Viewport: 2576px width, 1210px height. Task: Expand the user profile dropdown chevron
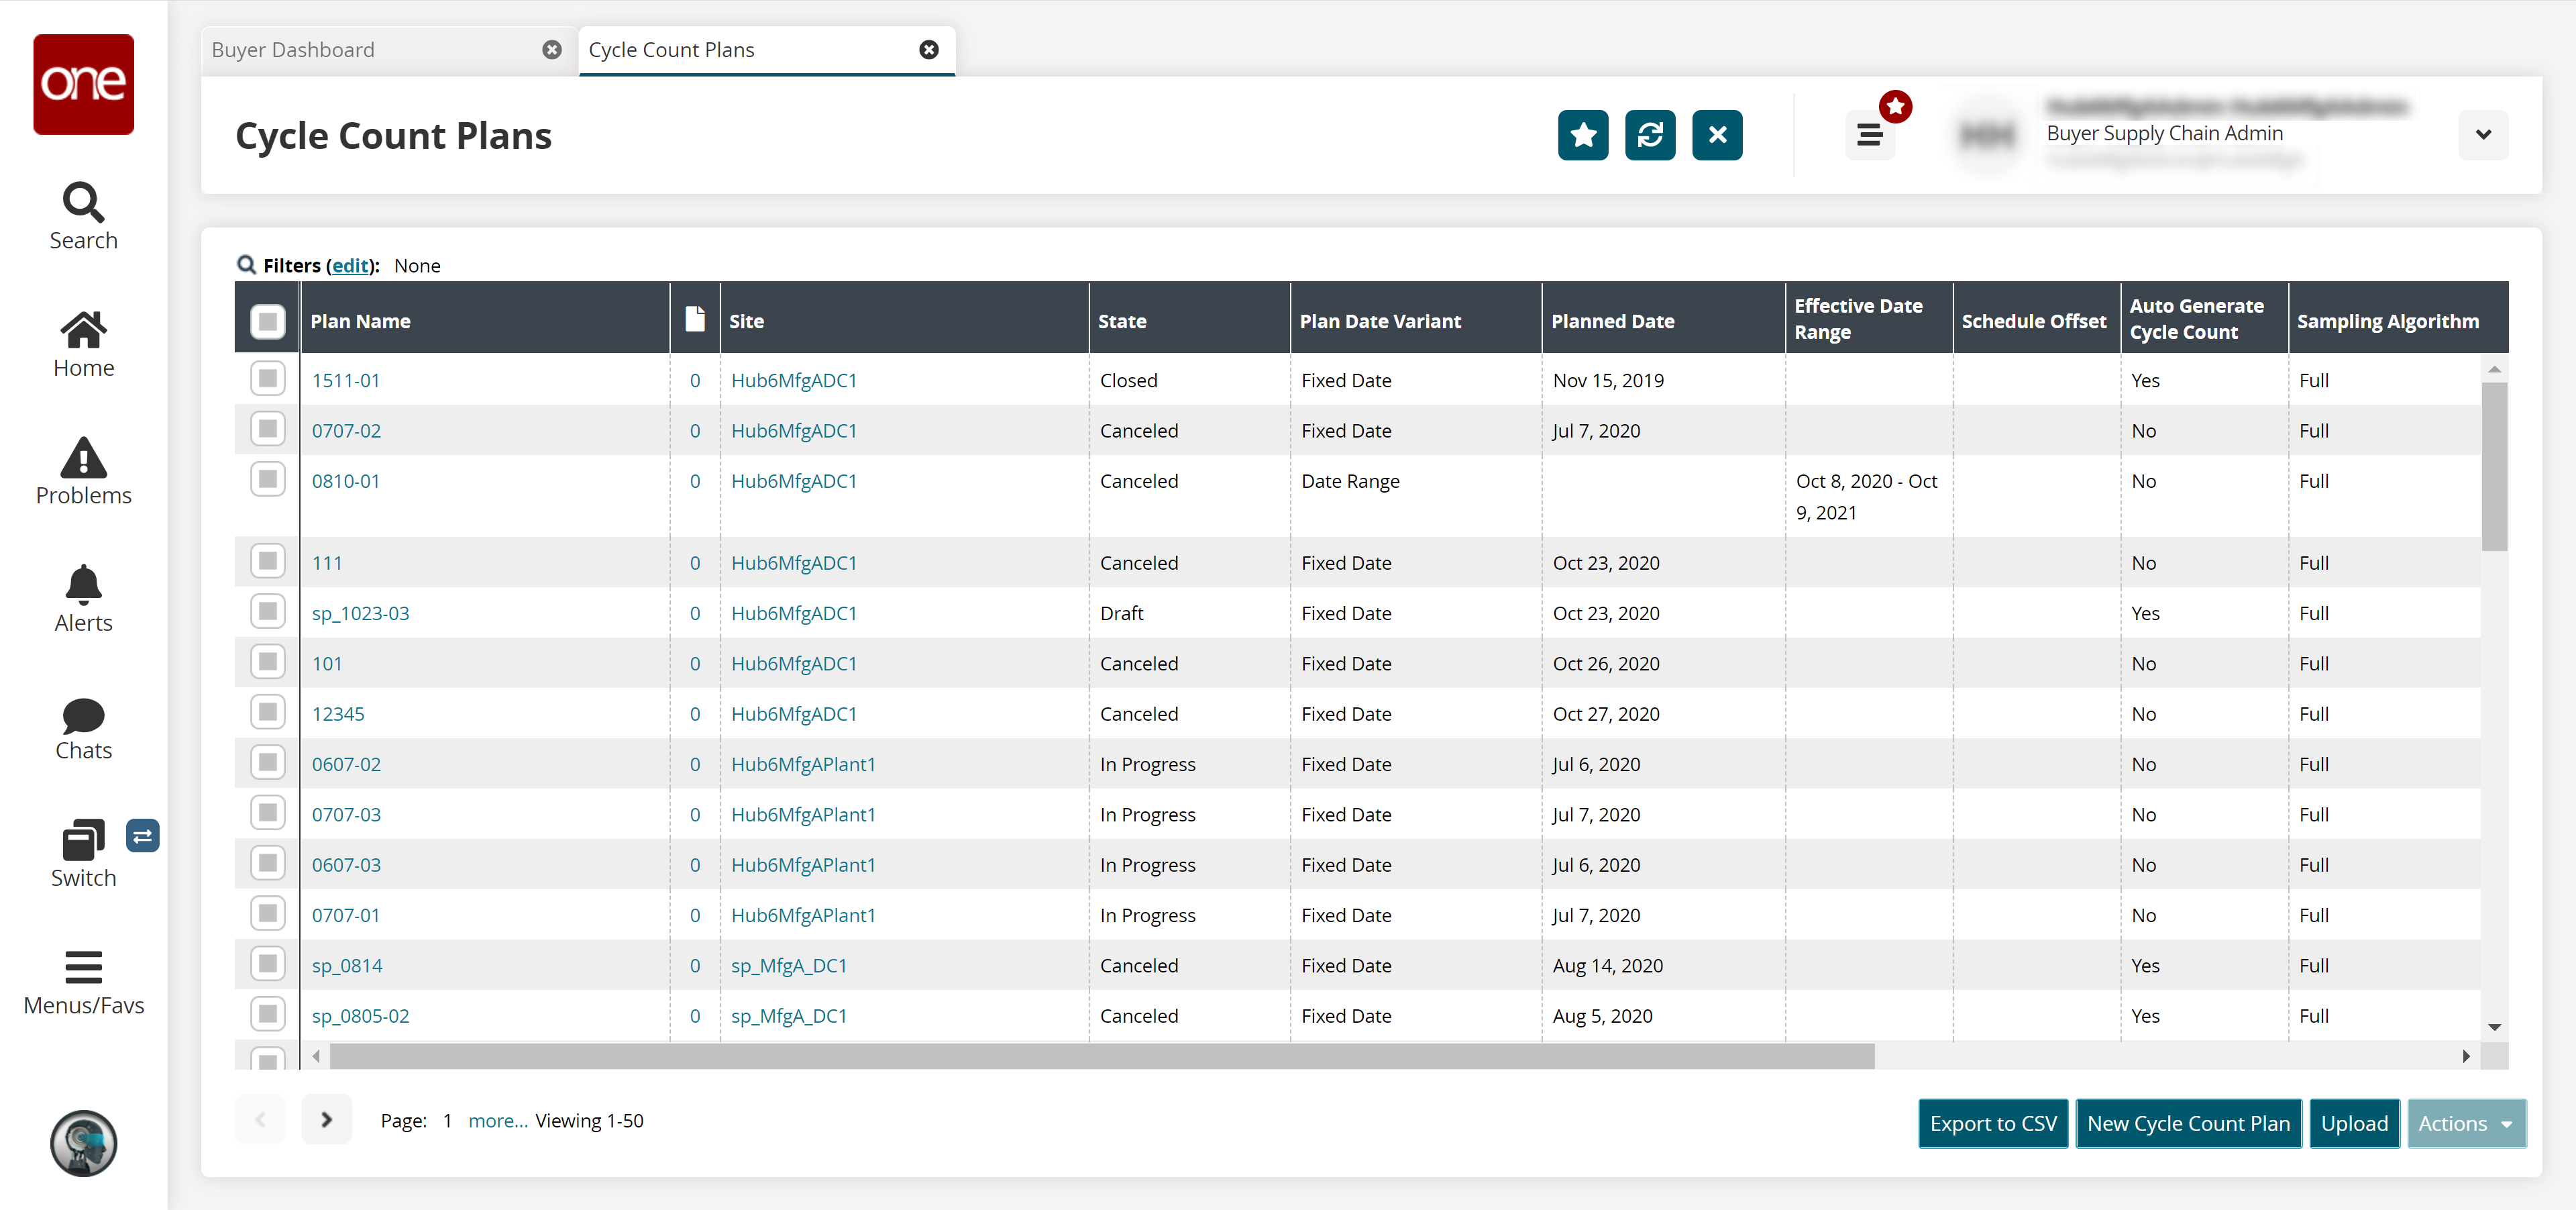[2482, 134]
